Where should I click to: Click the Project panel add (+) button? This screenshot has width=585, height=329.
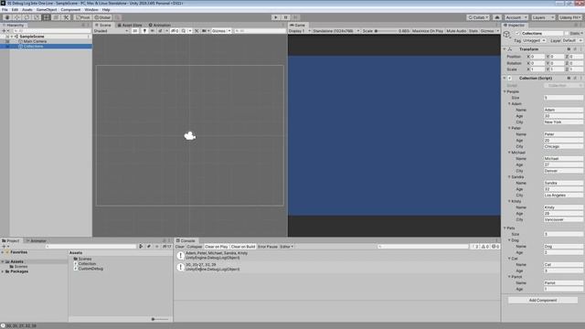tap(4, 247)
